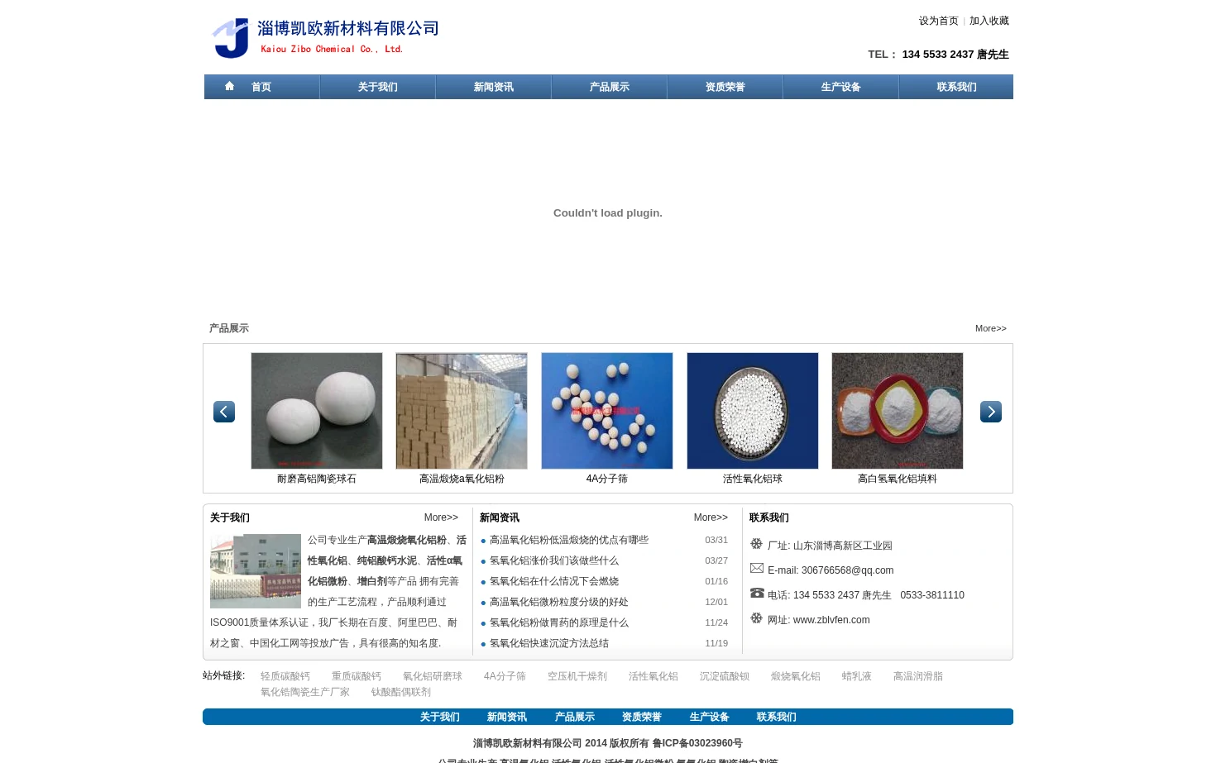Open the 高白氢氧化铝填料 product image
The height and width of the screenshot is (763, 1216).
(898, 411)
